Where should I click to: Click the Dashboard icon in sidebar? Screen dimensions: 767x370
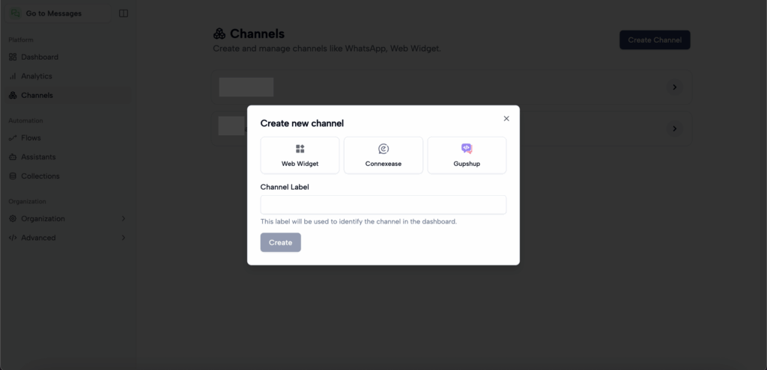(x=13, y=57)
